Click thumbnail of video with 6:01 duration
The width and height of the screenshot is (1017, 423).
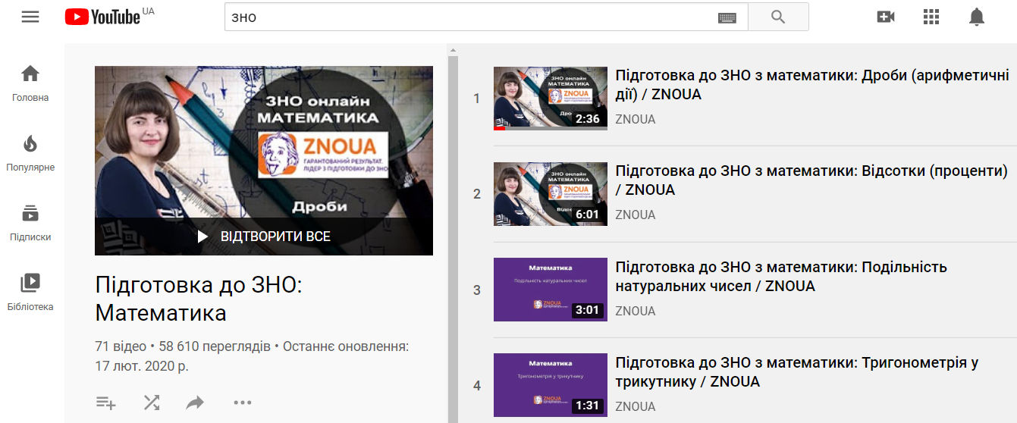click(x=551, y=194)
